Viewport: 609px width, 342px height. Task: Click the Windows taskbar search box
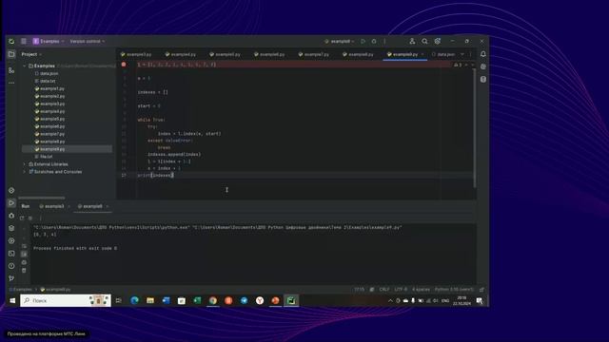(x=66, y=300)
